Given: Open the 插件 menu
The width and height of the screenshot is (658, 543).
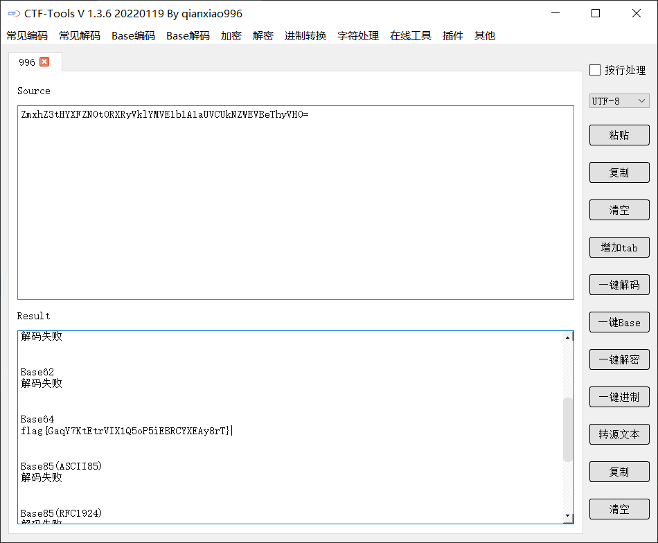Looking at the screenshot, I should pos(453,35).
